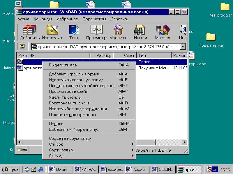The height and width of the screenshot is (174, 233).
Task: Select the '..' parent folder row
Action: coord(102,62)
